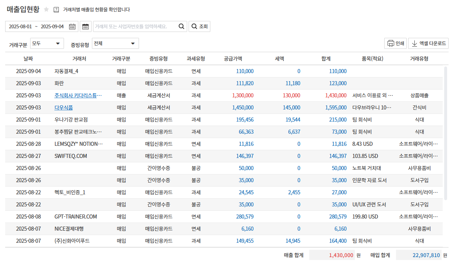Open the standalone calendar quick-period button

86,26
